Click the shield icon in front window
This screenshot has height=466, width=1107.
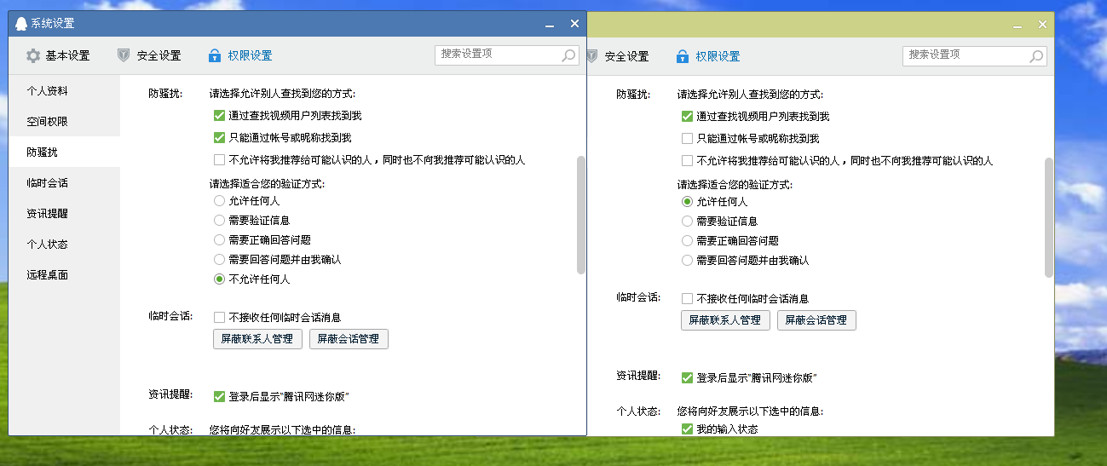click(124, 55)
